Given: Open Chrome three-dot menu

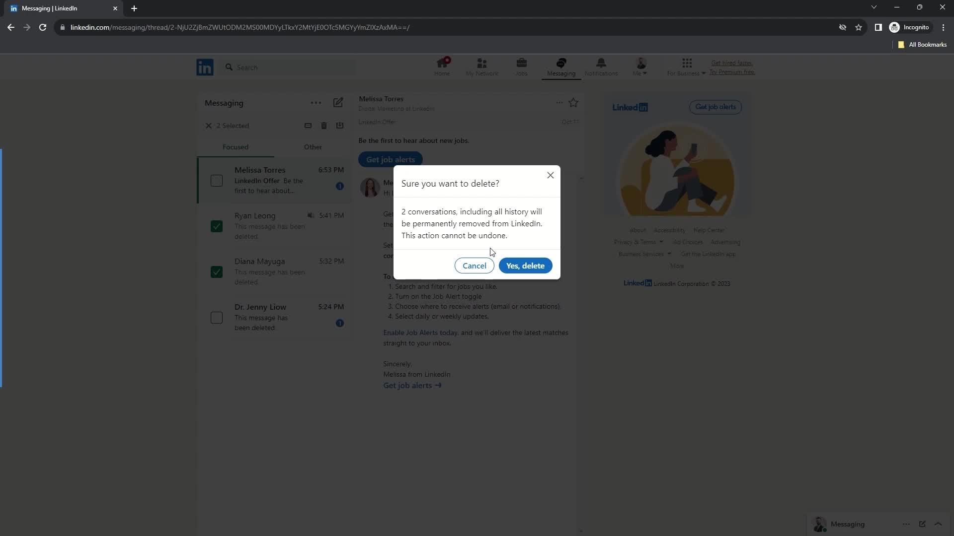Looking at the screenshot, I should coord(943,27).
